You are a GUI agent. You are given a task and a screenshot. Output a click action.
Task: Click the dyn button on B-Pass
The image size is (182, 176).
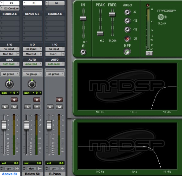(54, 168)
